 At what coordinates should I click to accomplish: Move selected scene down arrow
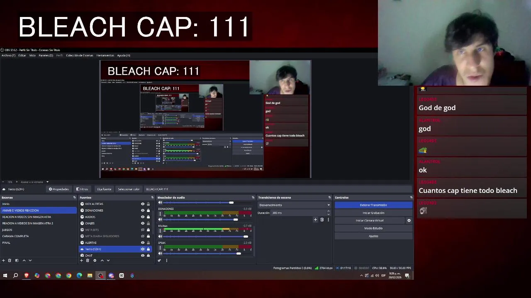click(x=30, y=260)
